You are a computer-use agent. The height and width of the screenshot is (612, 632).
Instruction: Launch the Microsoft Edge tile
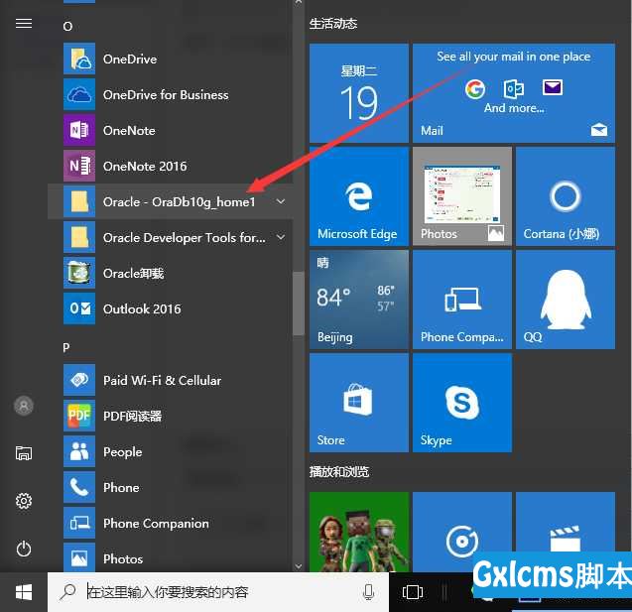coord(359,196)
